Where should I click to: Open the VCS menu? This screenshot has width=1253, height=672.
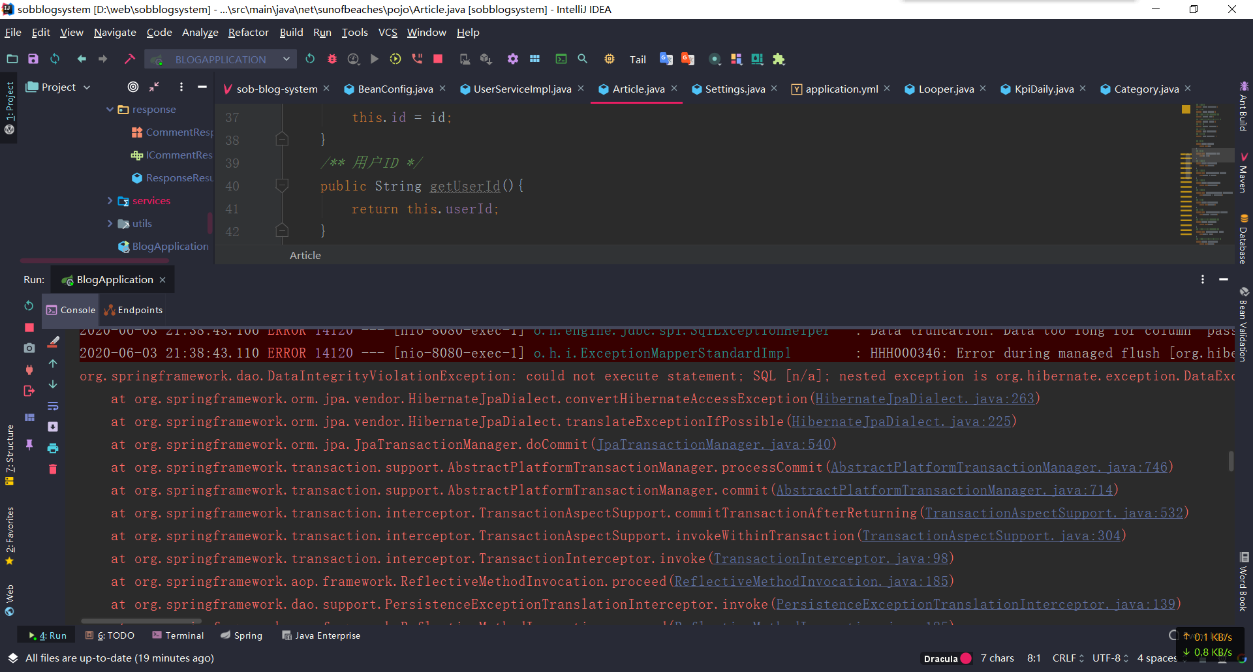pyautogui.click(x=388, y=33)
